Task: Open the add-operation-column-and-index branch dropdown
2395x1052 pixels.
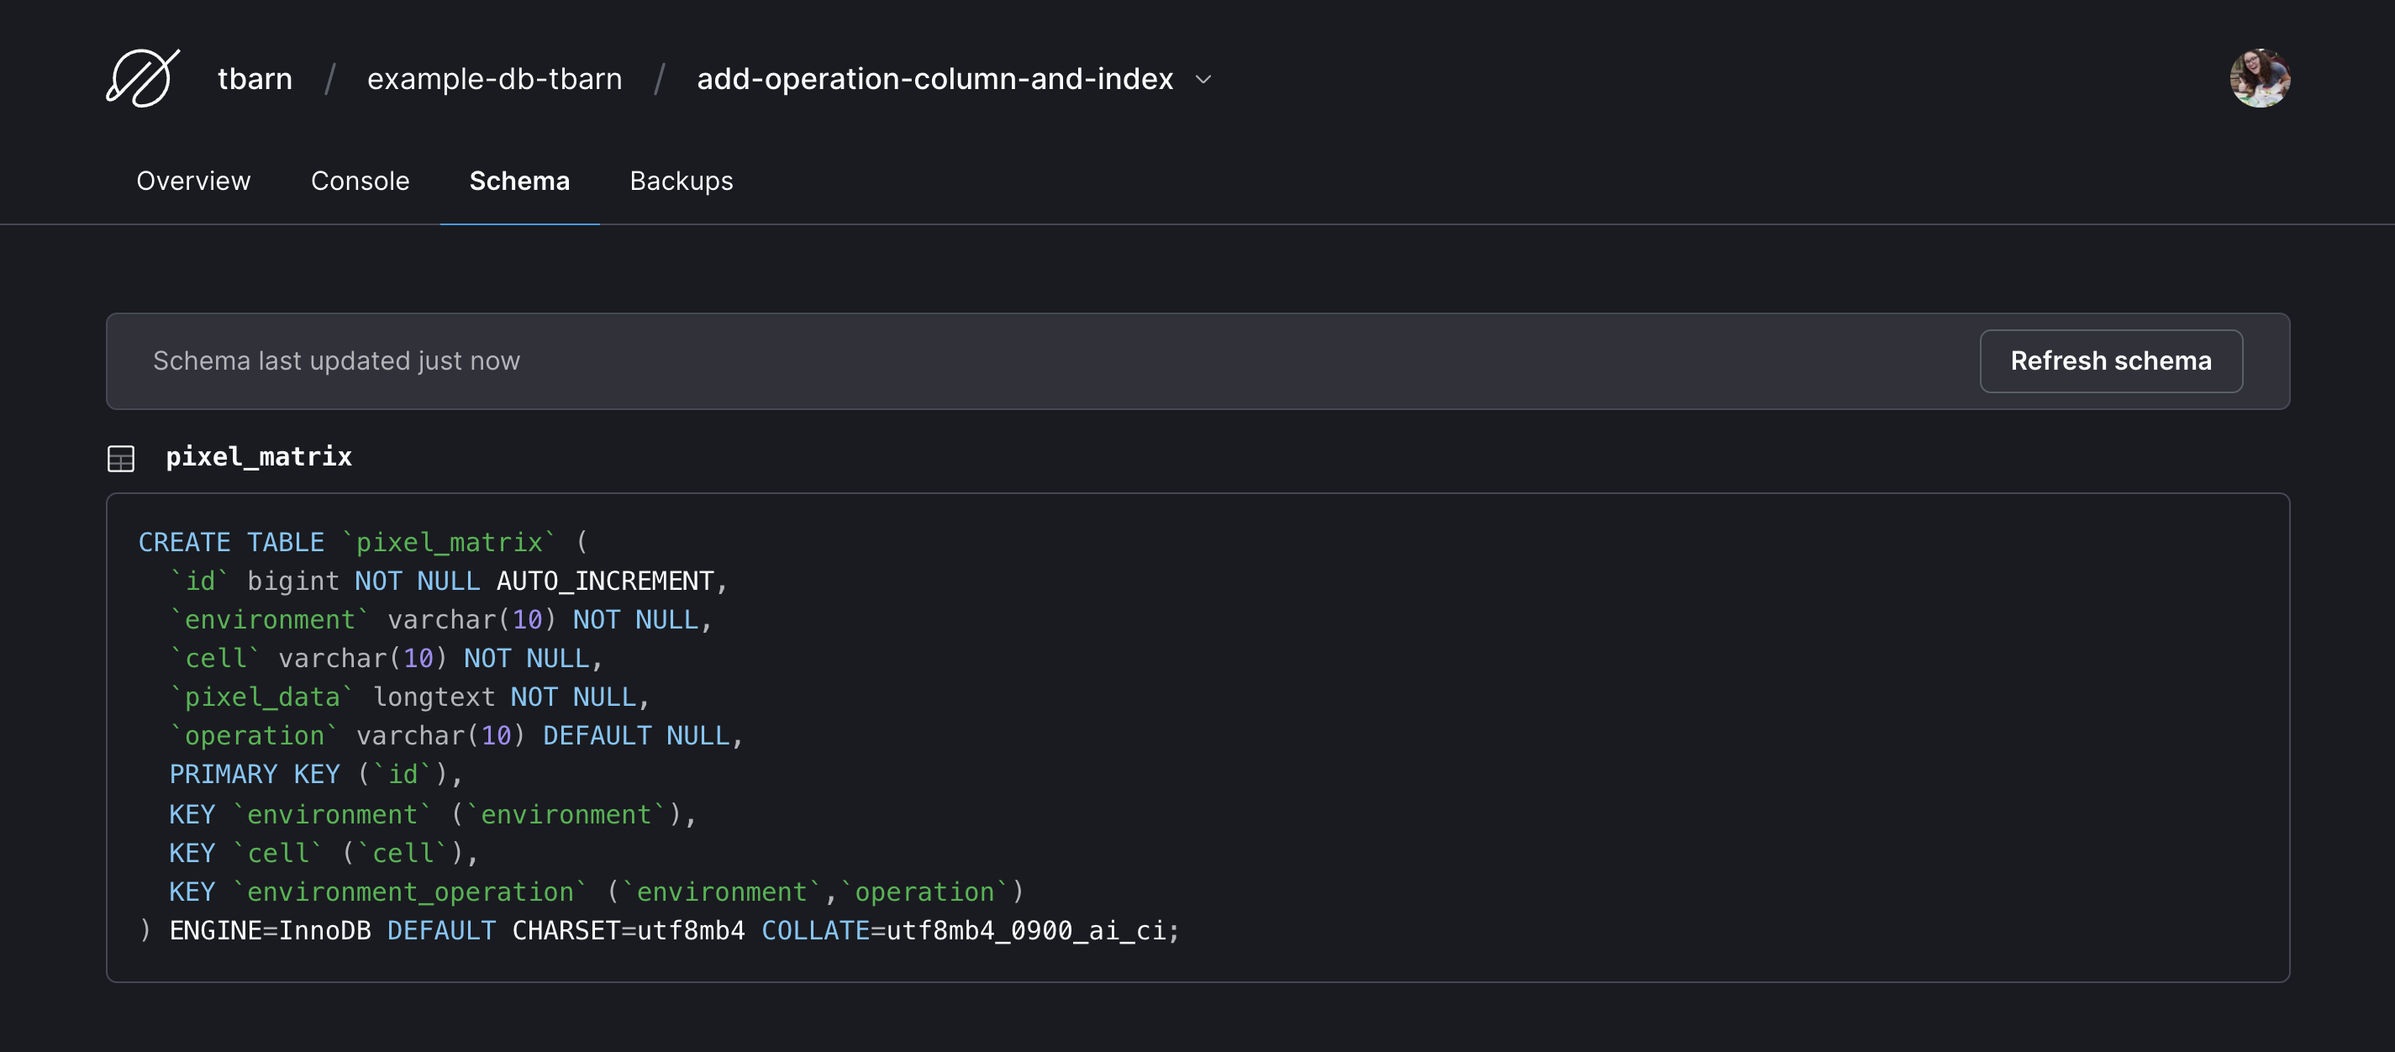Action: [935, 79]
